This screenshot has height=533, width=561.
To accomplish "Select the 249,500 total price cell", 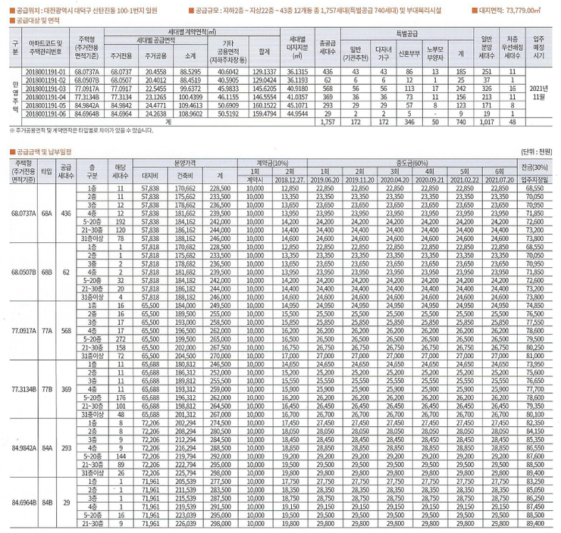I will click(220, 306).
